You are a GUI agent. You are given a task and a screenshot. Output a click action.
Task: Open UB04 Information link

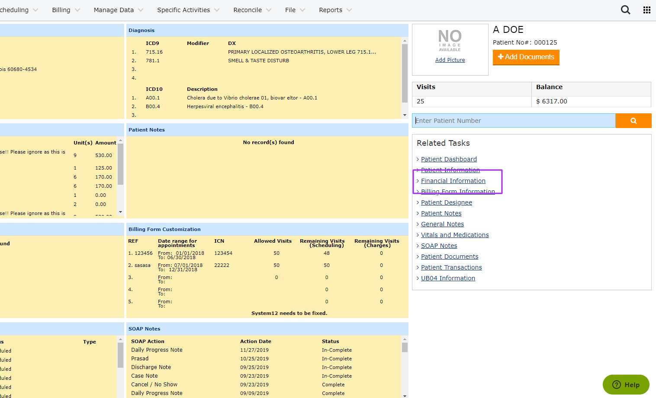(x=448, y=278)
